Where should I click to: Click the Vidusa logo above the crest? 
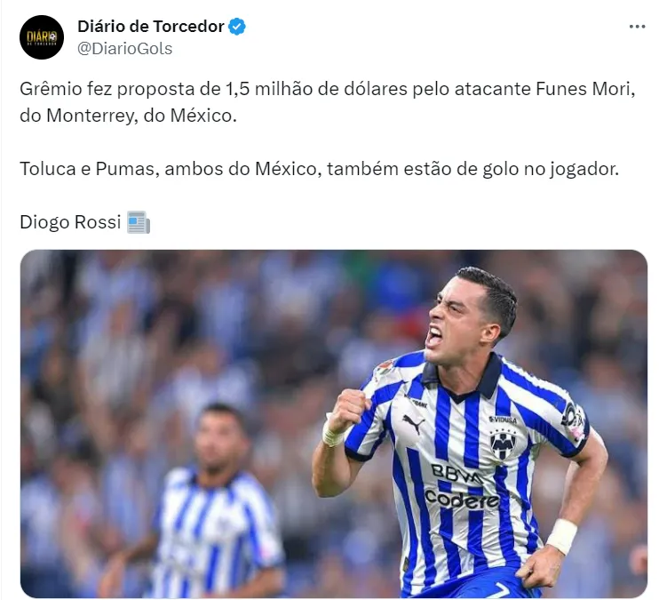tap(503, 420)
